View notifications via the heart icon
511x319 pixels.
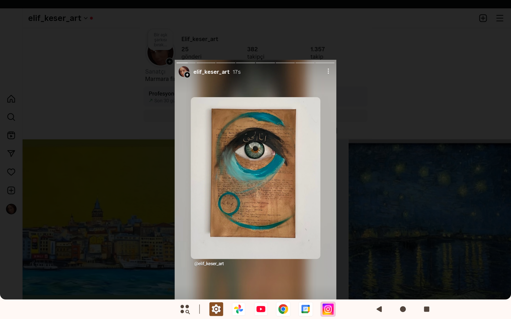(x=11, y=172)
